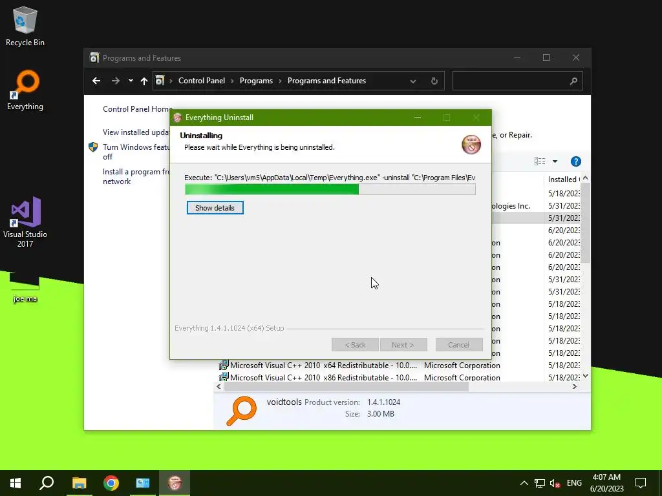
Task: Open the taskbar clock and date
Action: click(606, 483)
